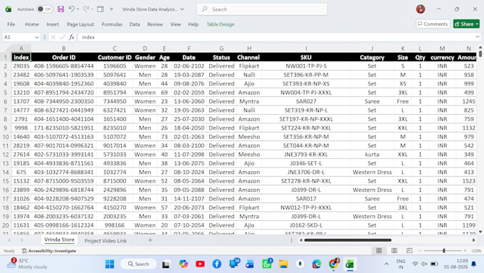
Task: Show hidden icons in system tray
Action: click(386, 264)
